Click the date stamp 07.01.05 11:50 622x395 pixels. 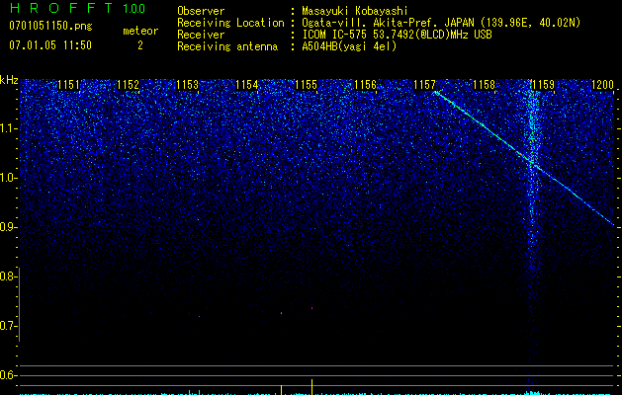coord(50,45)
